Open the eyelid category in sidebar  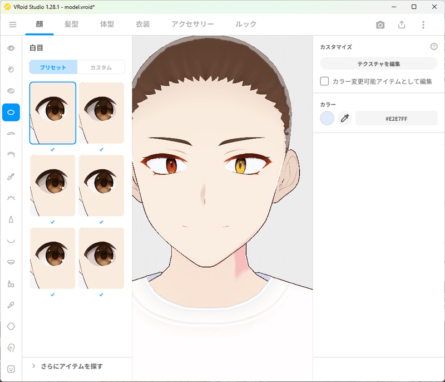(x=11, y=155)
